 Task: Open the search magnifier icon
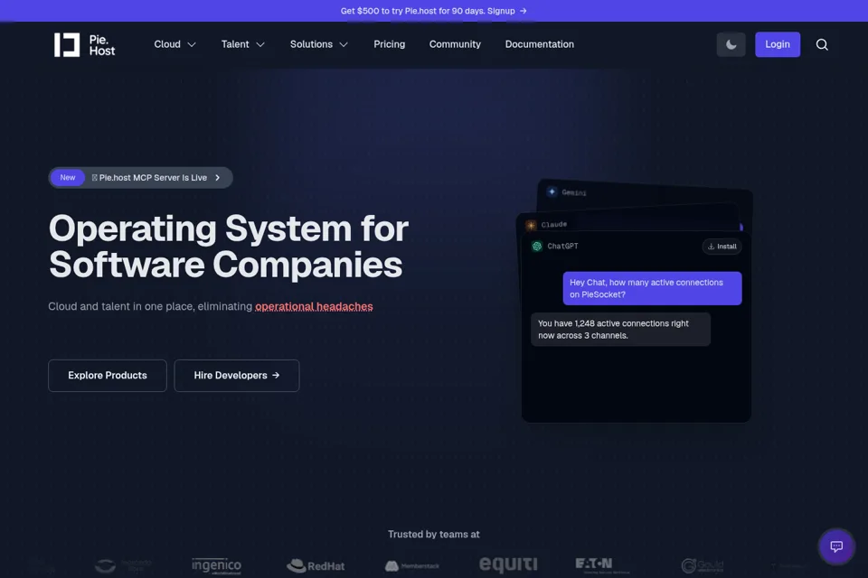tap(822, 45)
